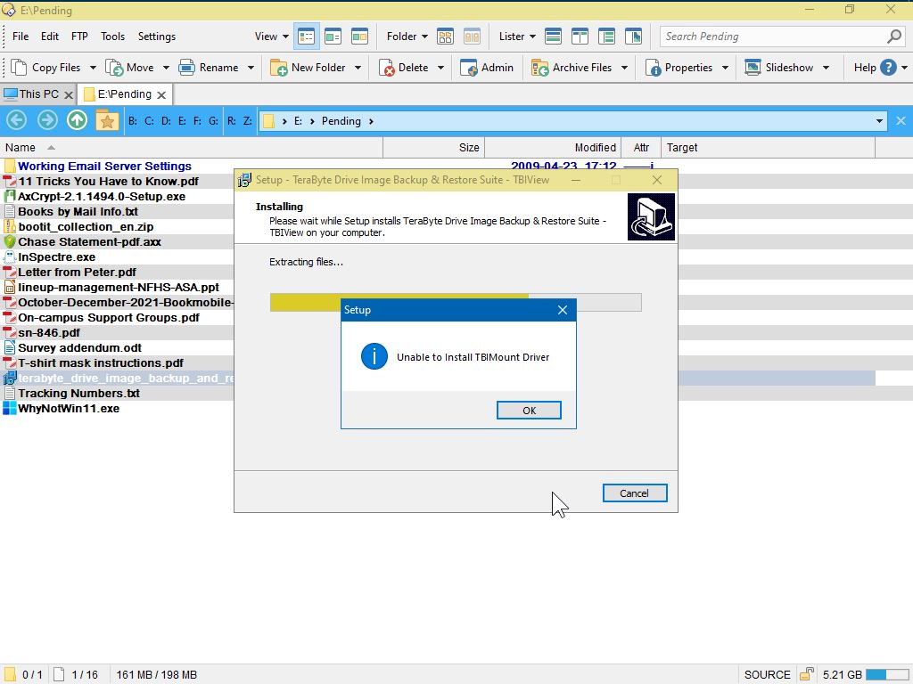
Task: Switch to details view mode icon
Action: pos(307,37)
